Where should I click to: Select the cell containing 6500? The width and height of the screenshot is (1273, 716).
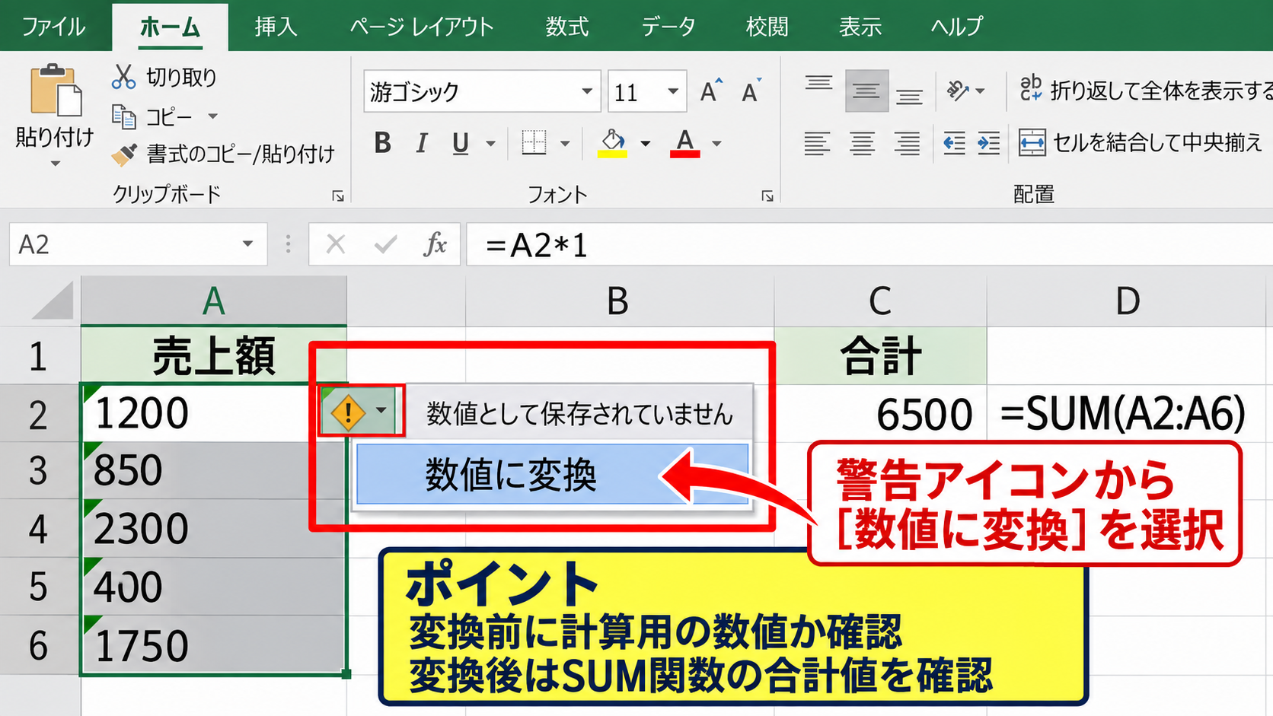[x=880, y=413]
